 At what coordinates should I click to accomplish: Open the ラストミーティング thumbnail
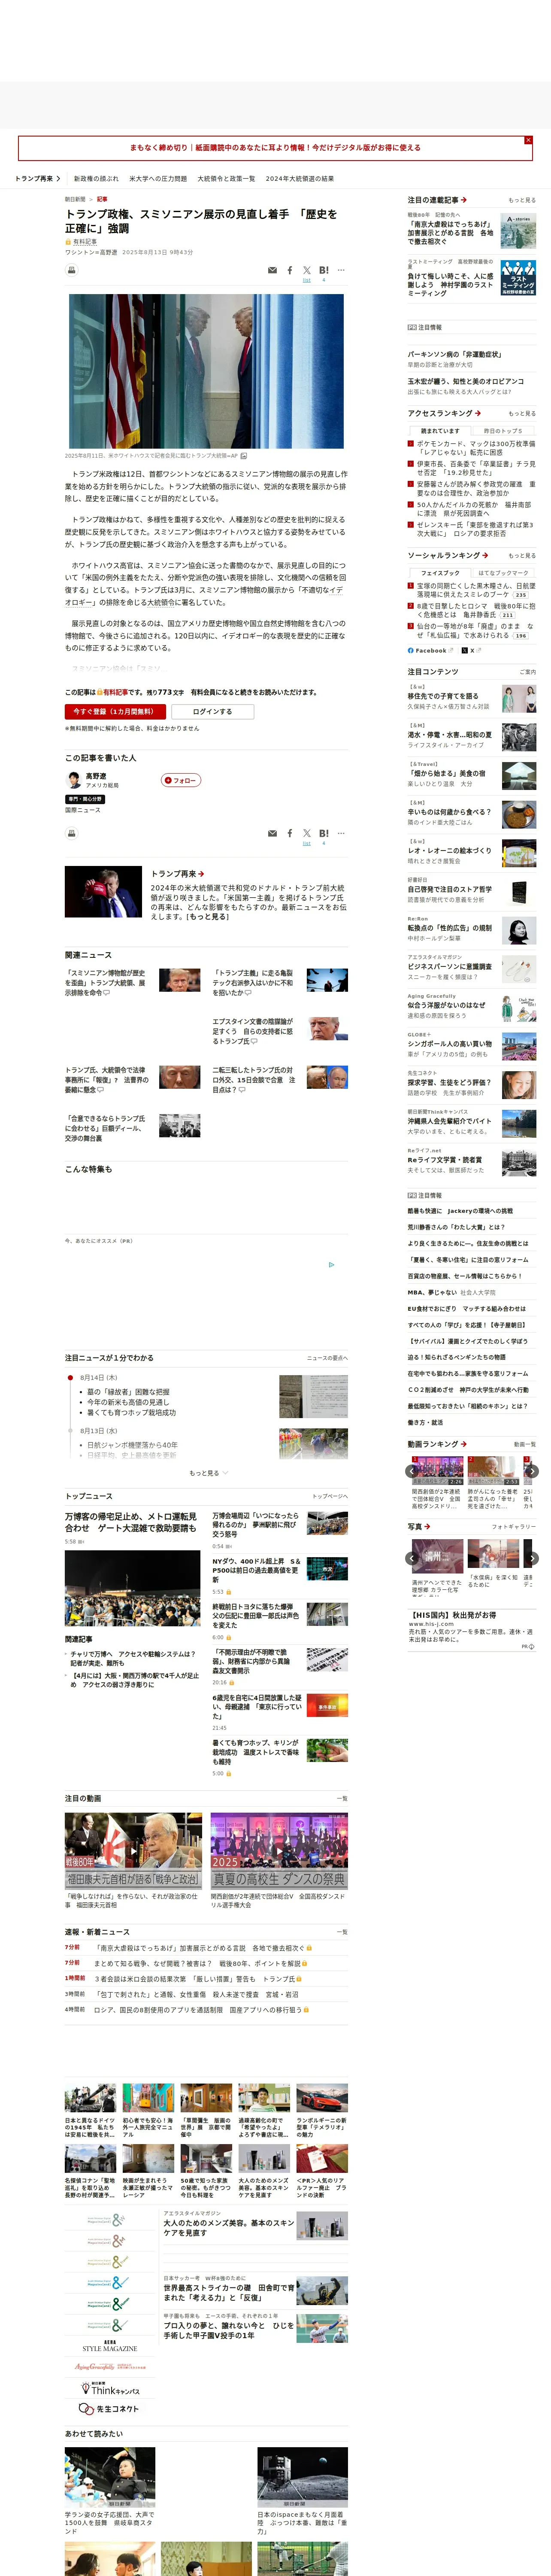pyautogui.click(x=518, y=278)
